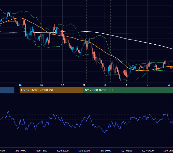Image resolution: width=173 pixels, height=153 pixels.
Task: Click the 6 hour tick label
Action: (x=169, y=85)
